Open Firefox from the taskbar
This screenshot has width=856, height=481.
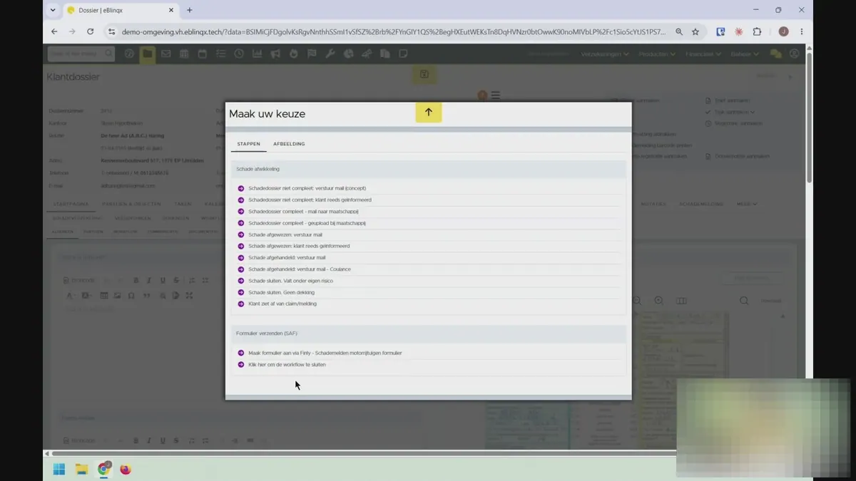[x=126, y=469]
